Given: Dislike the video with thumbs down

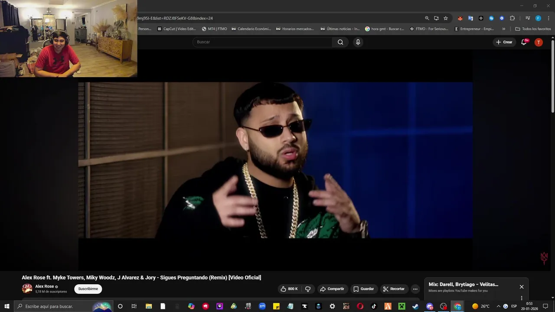Looking at the screenshot, I should [308, 289].
